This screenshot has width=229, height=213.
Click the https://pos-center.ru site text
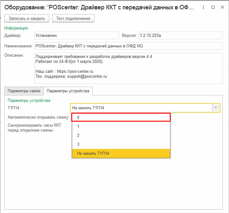click(x=75, y=71)
